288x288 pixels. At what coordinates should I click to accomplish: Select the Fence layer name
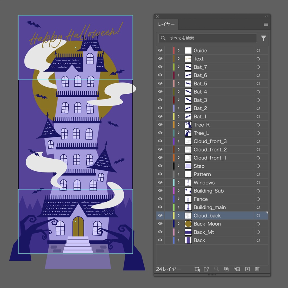pyautogui.click(x=201, y=199)
